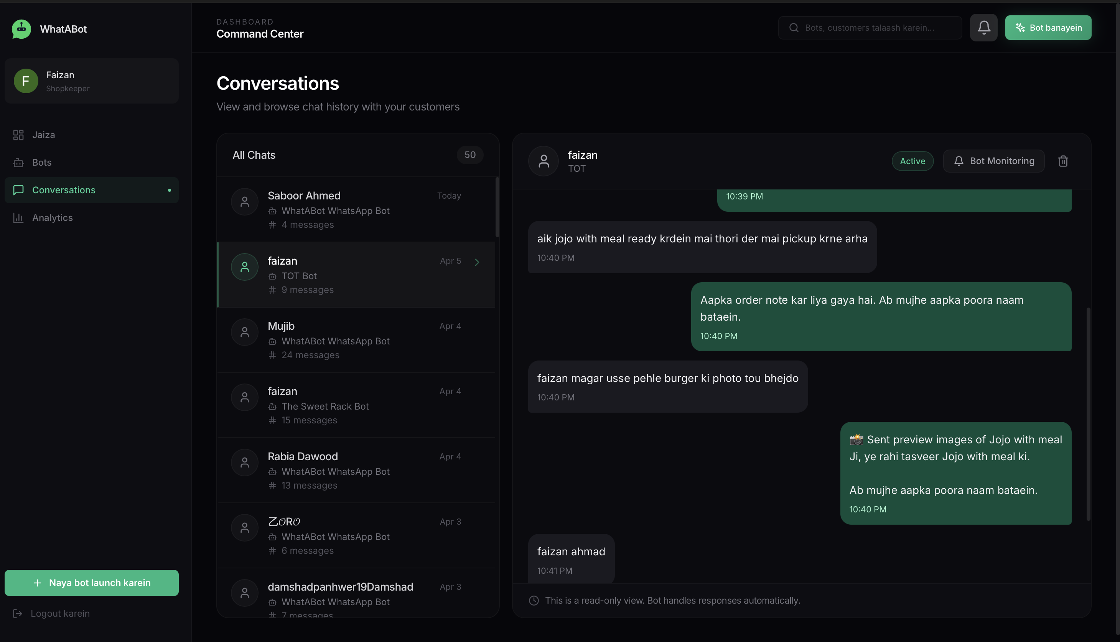Open the Analytics page

click(52, 218)
